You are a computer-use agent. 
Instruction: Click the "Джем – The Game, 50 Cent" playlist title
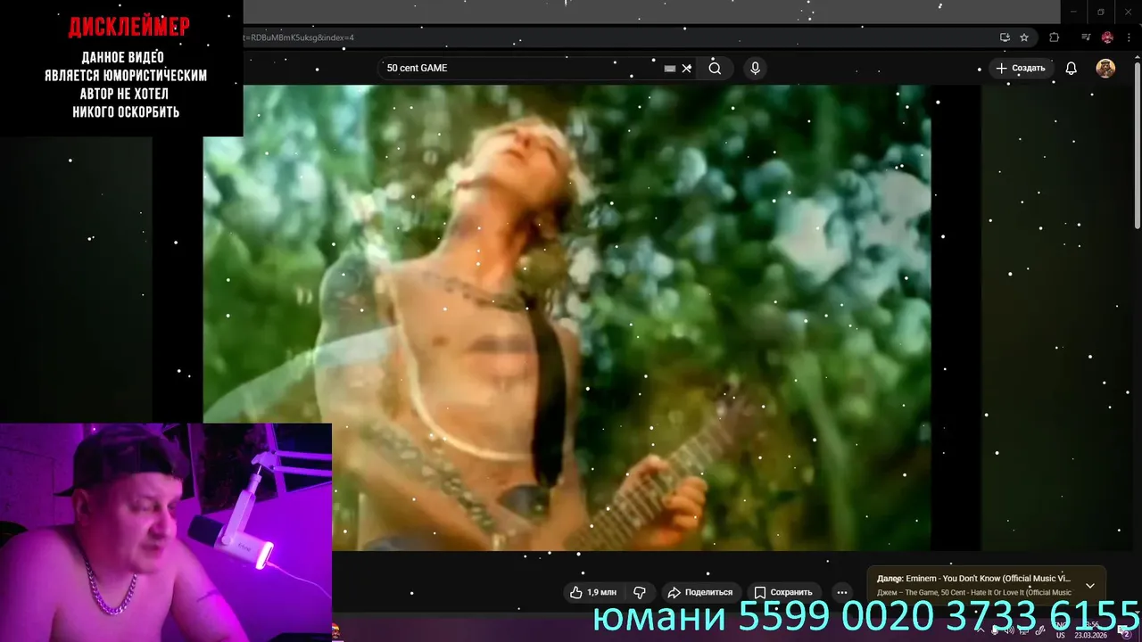(974, 592)
